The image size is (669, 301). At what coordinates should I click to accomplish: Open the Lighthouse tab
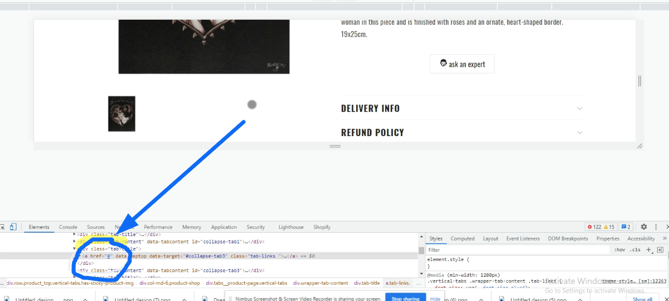(x=291, y=227)
